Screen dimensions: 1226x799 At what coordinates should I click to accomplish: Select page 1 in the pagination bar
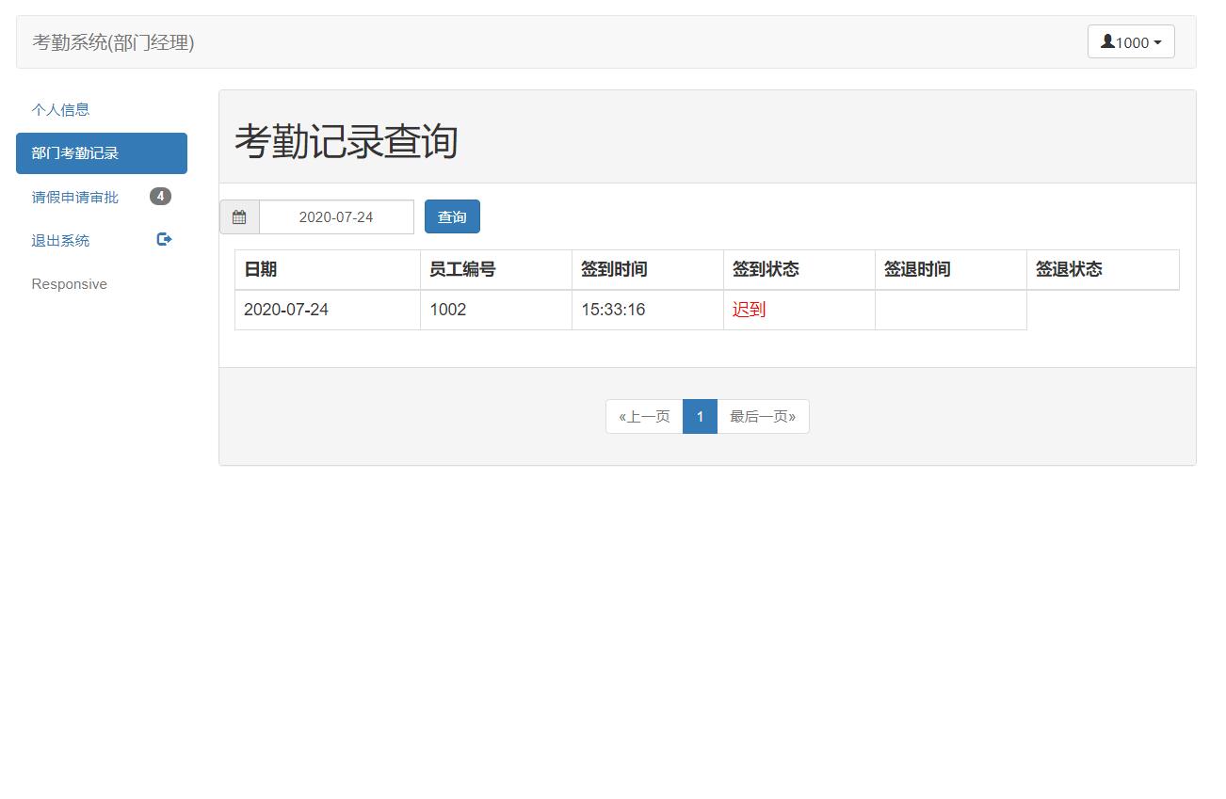[x=700, y=416]
